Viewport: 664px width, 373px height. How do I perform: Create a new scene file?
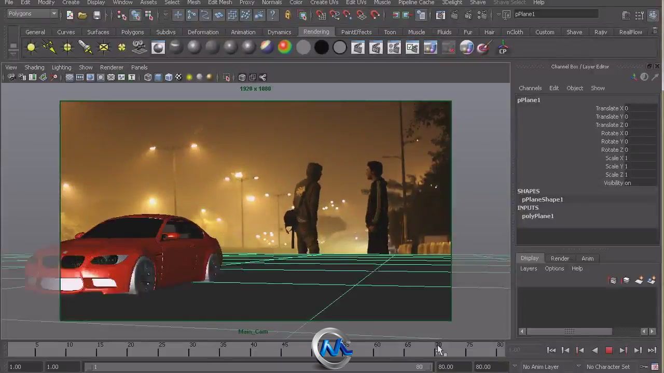pos(70,15)
